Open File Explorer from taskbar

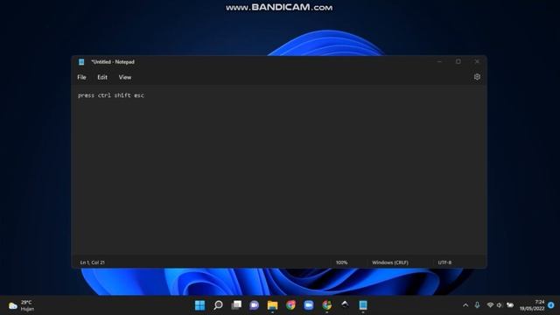(x=272, y=305)
